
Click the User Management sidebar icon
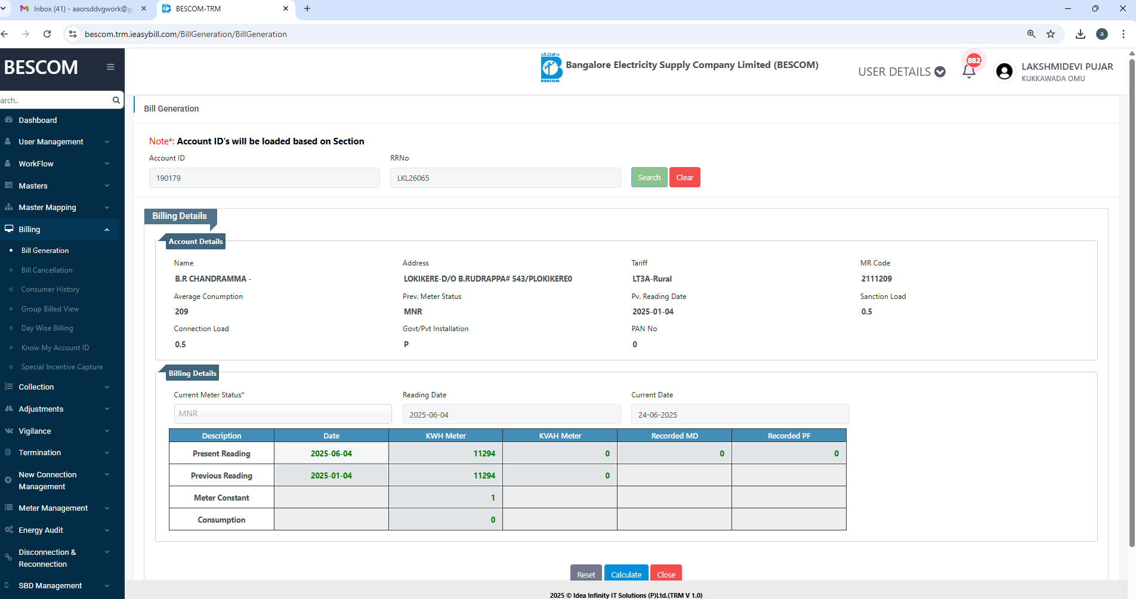8,141
